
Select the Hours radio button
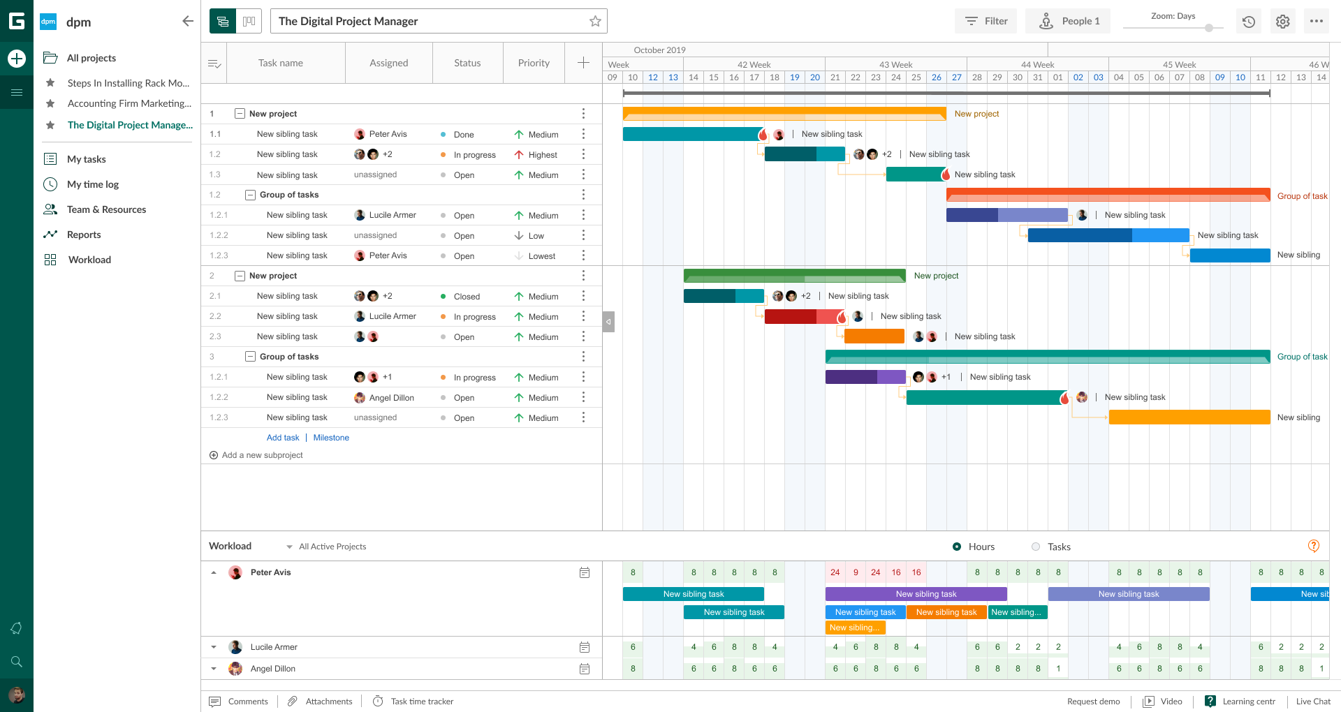pyautogui.click(x=957, y=547)
